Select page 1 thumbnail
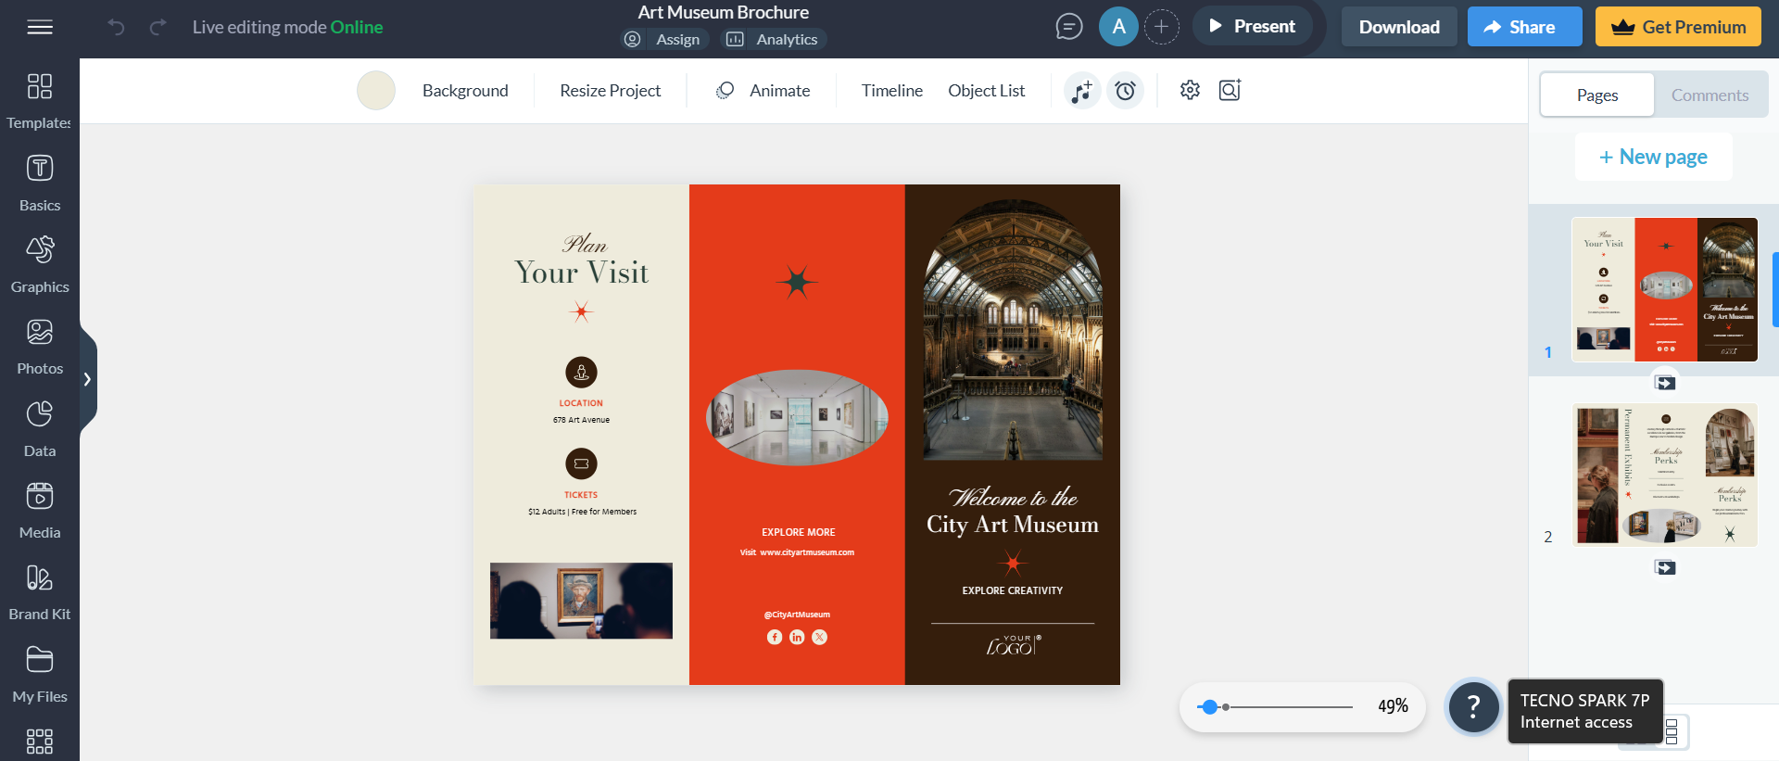1779x761 pixels. (x=1665, y=289)
